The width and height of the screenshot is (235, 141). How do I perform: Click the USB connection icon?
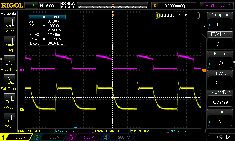[x=220, y=137]
